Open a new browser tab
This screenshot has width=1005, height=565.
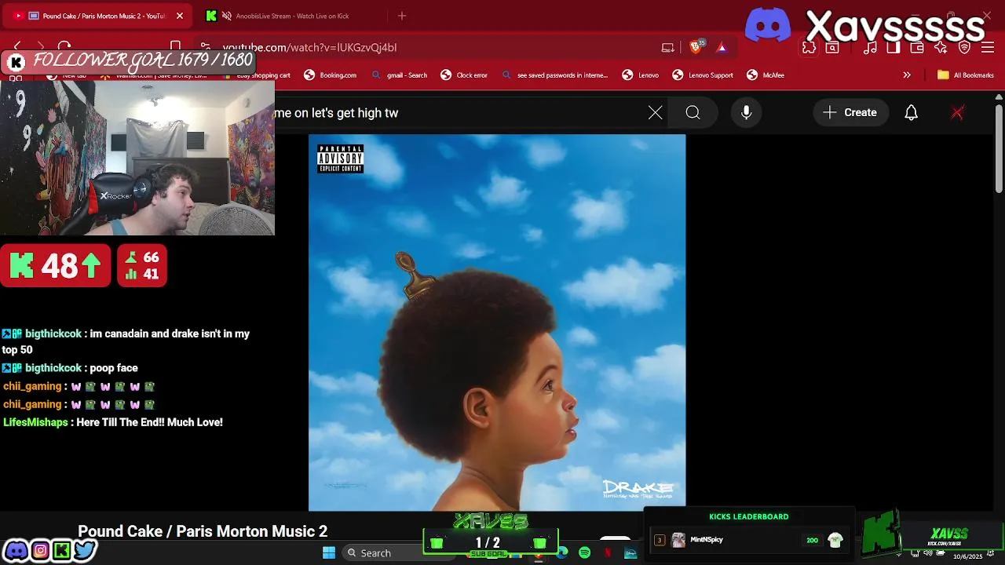pyautogui.click(x=402, y=16)
